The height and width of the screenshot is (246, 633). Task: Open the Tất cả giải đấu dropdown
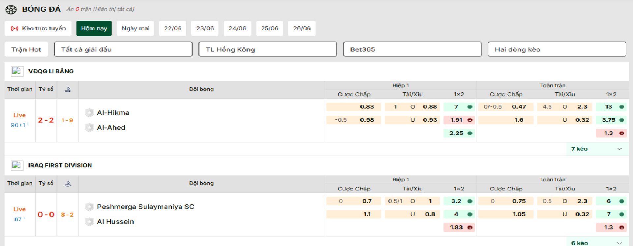(123, 49)
